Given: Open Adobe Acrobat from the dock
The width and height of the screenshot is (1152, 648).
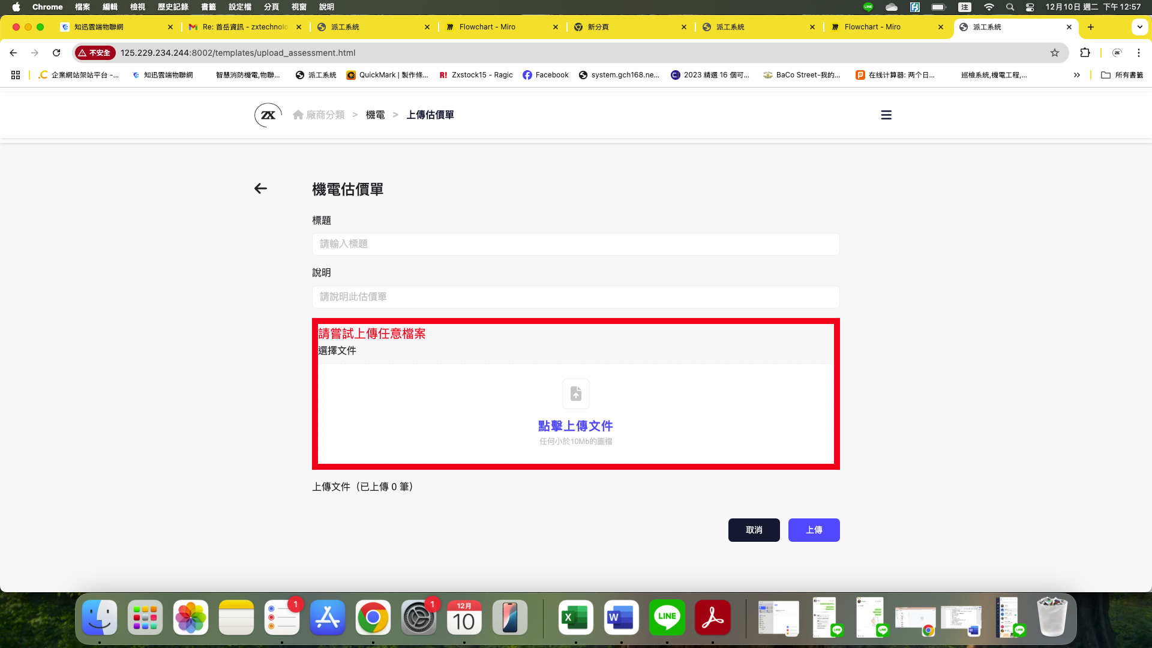Looking at the screenshot, I should coord(713,617).
